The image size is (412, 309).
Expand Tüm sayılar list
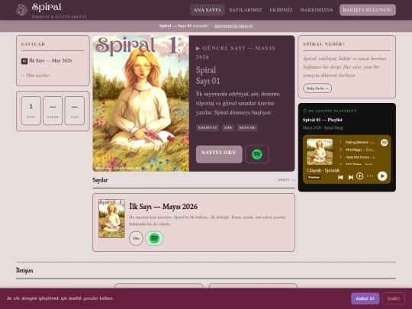point(35,76)
